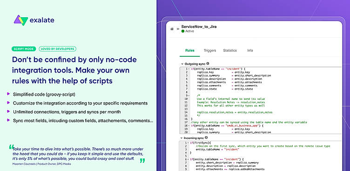The image size is (350, 171).
Task: Click the 'replica.state = entity.state' code line
Action: click(225, 89)
